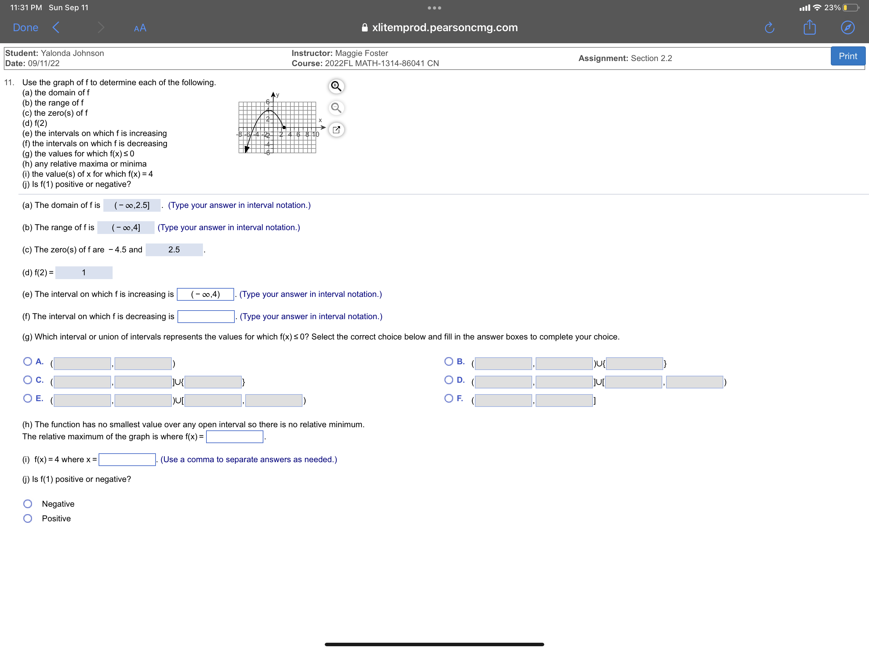The width and height of the screenshot is (869, 651).
Task: Click the zeros answer box with 2.5
Action: (174, 250)
